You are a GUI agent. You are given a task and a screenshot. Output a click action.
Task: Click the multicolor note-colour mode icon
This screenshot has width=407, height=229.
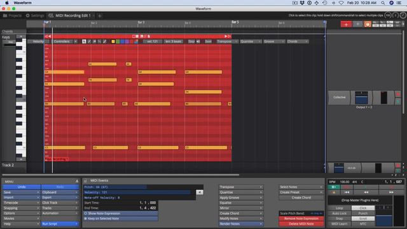[136, 41]
